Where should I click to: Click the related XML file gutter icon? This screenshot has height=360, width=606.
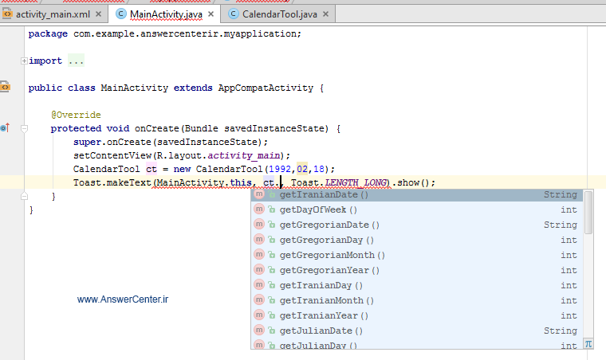5,87
